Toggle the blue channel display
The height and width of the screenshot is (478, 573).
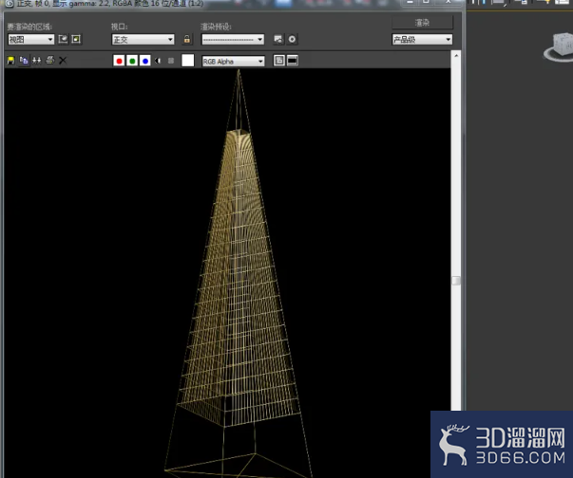tap(145, 61)
